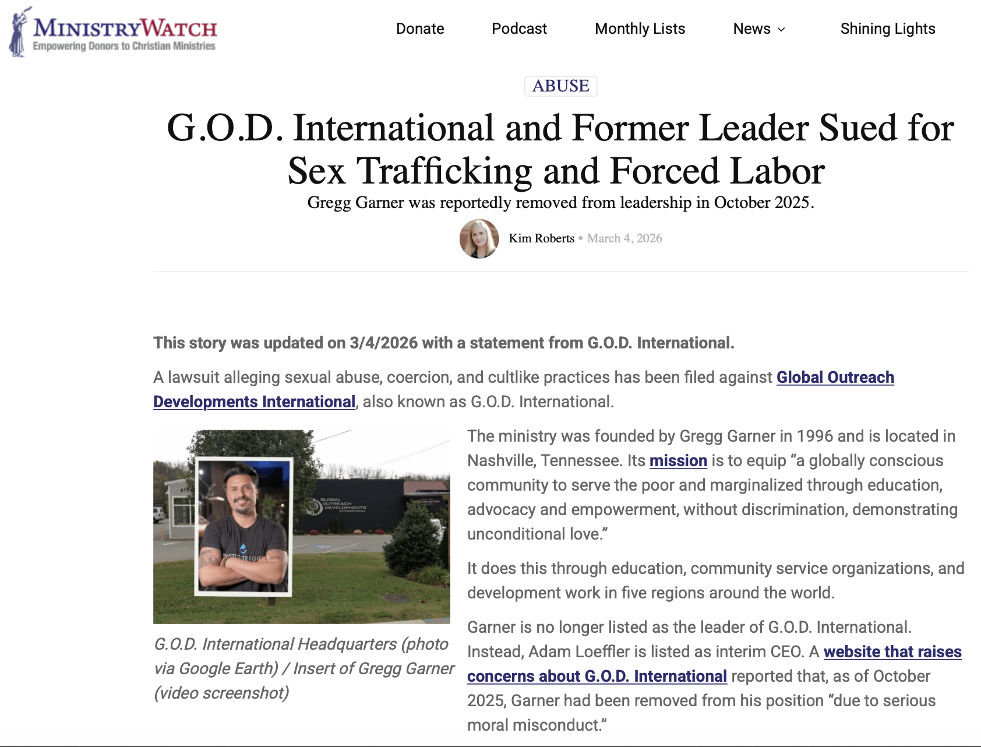
Task: Expand the News dropdown chevron
Action: coord(781,29)
